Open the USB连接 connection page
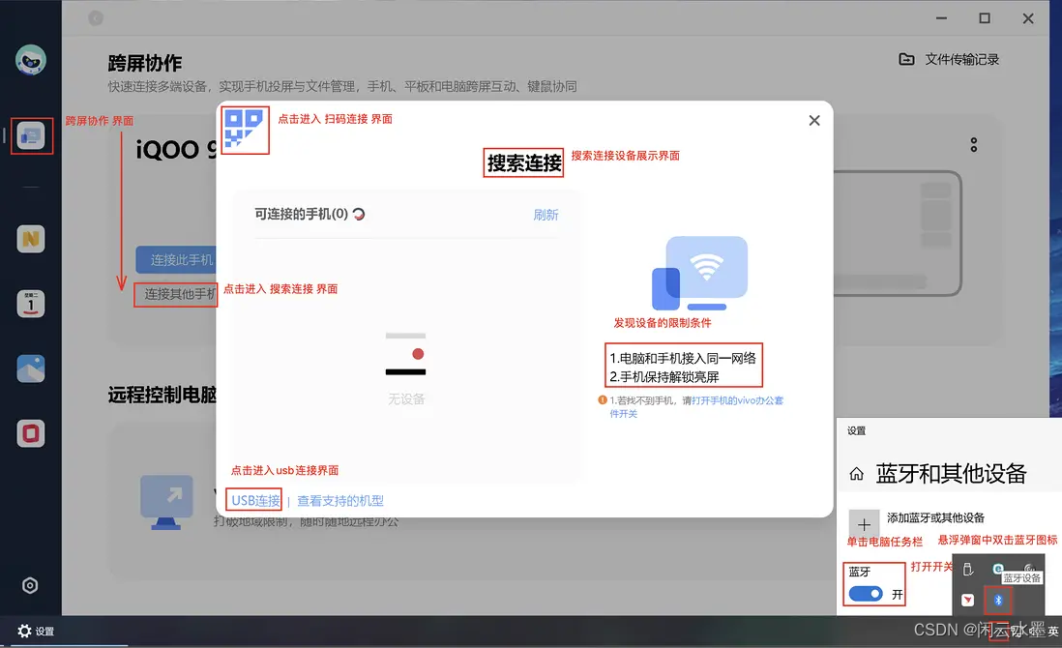The image size is (1062, 648). point(253,500)
